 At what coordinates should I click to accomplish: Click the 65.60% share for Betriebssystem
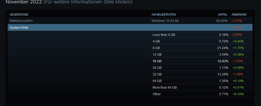point(222,21)
